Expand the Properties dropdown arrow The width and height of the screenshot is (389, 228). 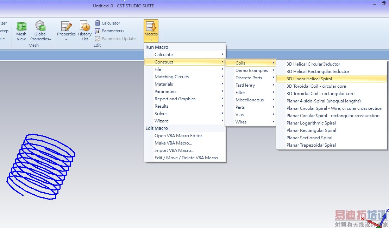tap(66, 40)
